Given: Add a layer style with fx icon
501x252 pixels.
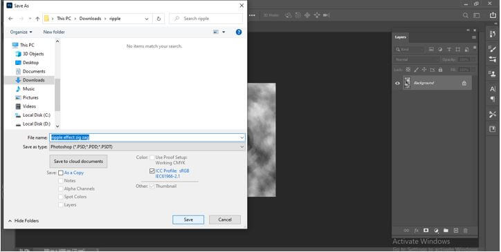Looking at the screenshot, I should (417, 231).
